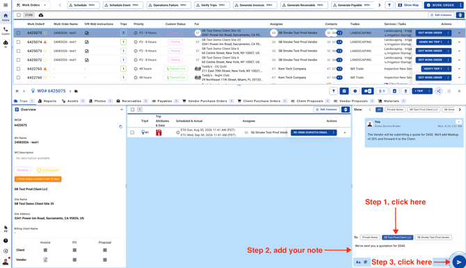Click Verify Trip 1 for work order 6422763
The image size is (466, 268).
point(433,69)
